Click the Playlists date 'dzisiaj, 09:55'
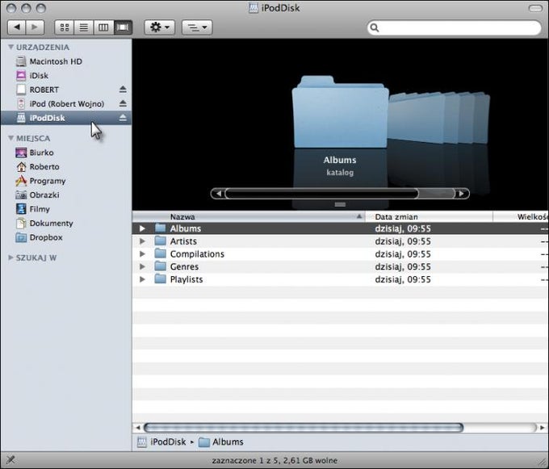Viewport: 549px width, 469px height. click(x=403, y=279)
